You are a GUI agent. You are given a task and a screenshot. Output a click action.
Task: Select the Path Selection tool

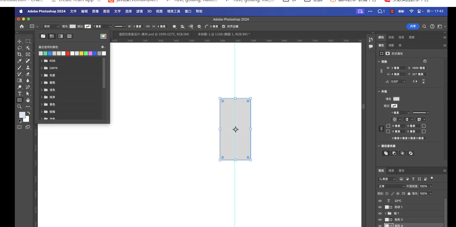point(28,94)
